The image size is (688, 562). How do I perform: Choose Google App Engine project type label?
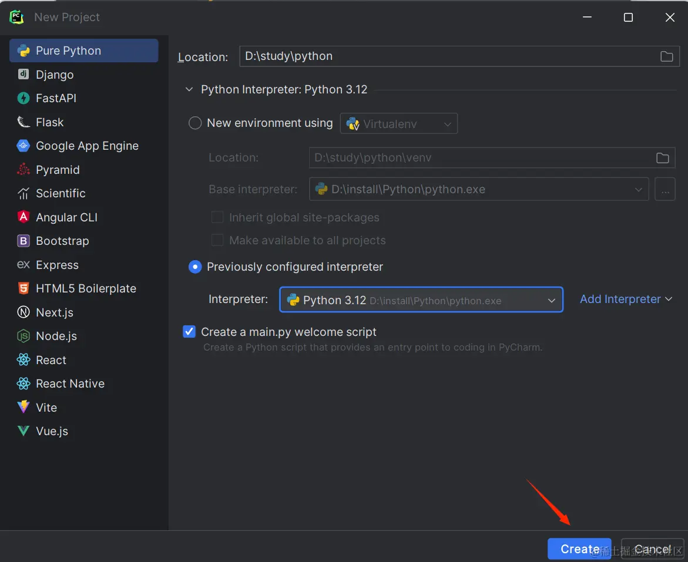(x=88, y=146)
